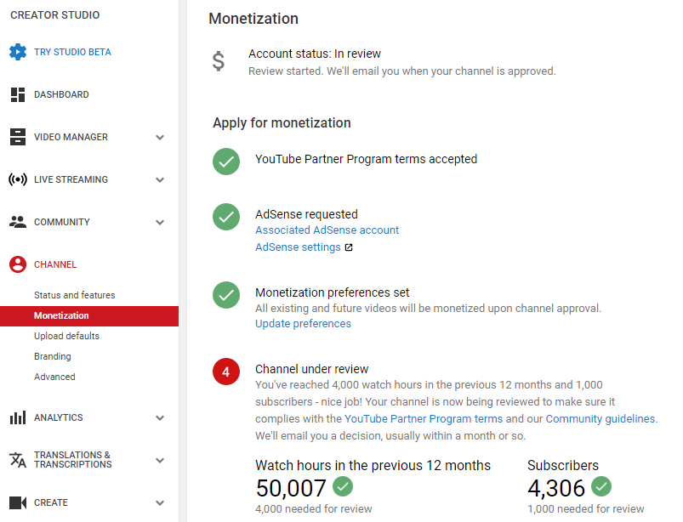Click the AdSense requested text
683x522 pixels.
(307, 214)
